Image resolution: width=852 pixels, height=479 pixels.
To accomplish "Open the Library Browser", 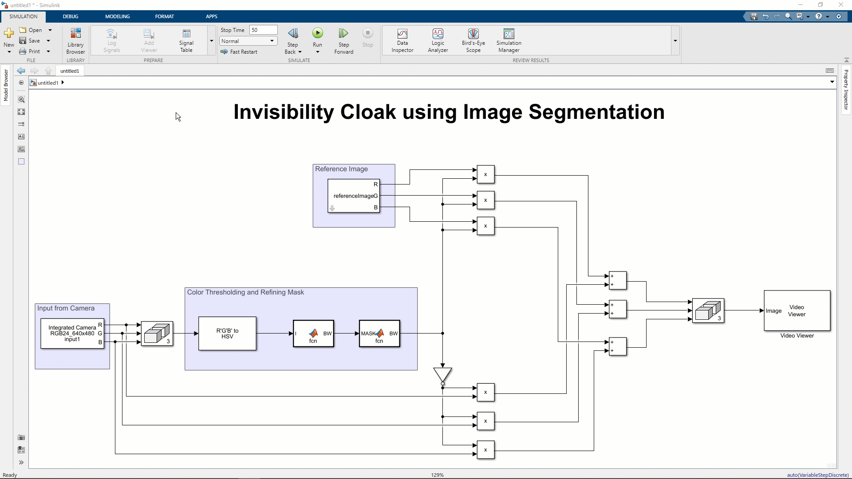I will pos(75,40).
